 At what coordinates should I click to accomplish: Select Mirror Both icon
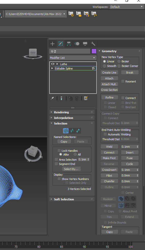point(133,205)
